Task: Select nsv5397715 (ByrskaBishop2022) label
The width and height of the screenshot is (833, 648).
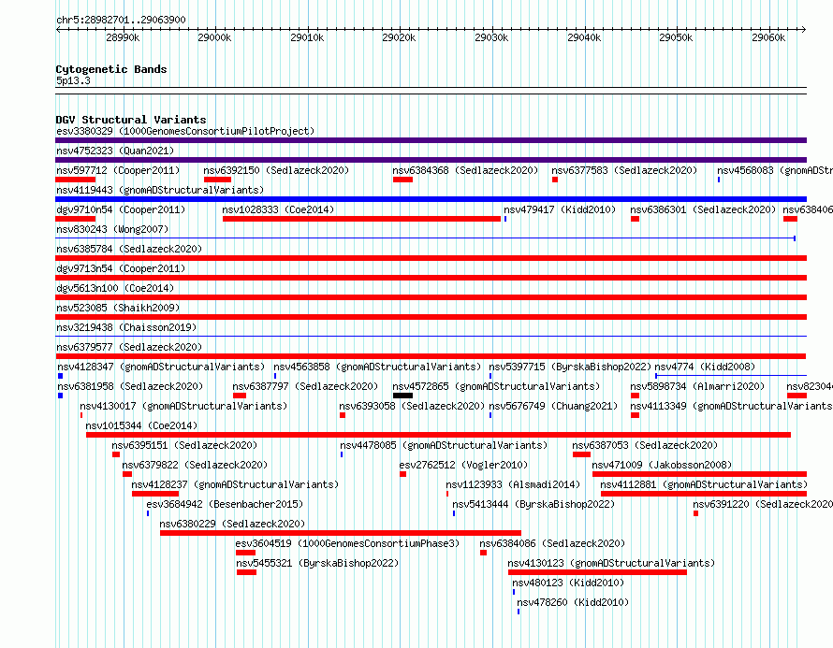Action: (x=570, y=367)
